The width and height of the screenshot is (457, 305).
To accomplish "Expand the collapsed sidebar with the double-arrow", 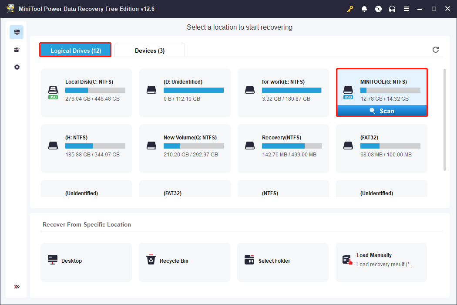I will click(17, 287).
